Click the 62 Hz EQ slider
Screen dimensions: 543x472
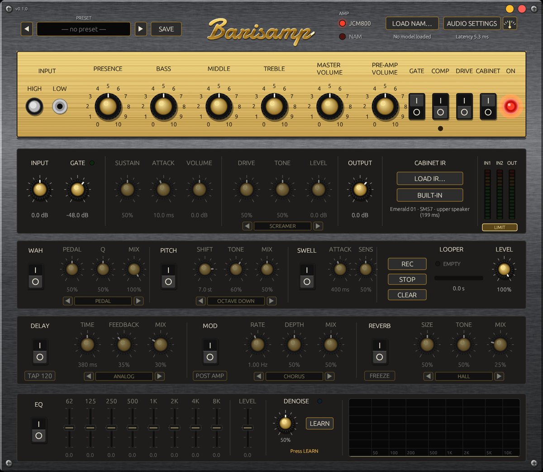coord(69,428)
